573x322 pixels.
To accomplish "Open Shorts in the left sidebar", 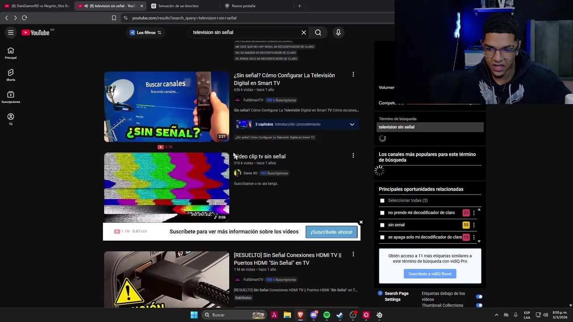I will coord(11,75).
